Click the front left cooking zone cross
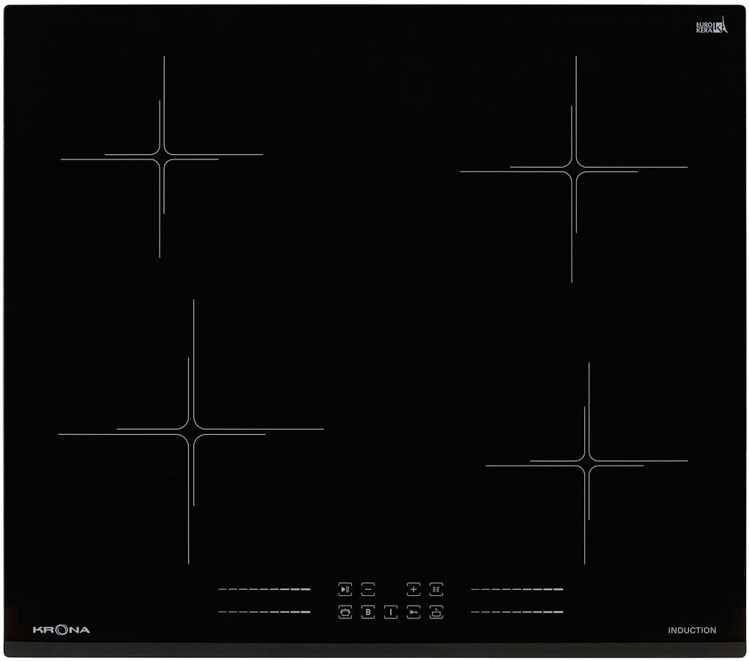This screenshot has height=661, width=749. [x=191, y=431]
